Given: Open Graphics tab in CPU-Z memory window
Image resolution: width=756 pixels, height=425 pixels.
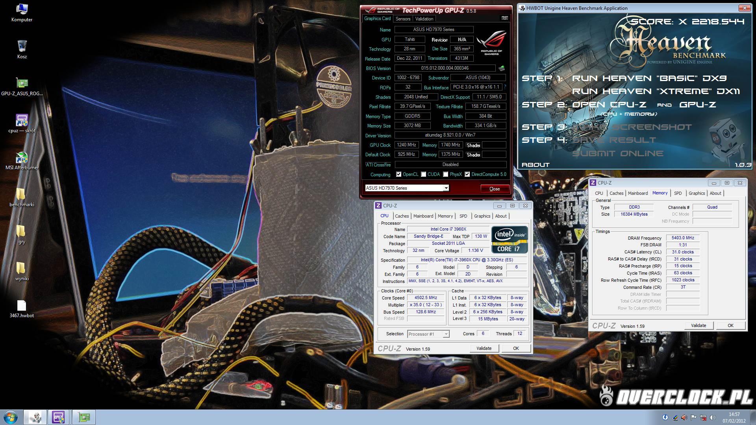Looking at the screenshot, I should [697, 193].
